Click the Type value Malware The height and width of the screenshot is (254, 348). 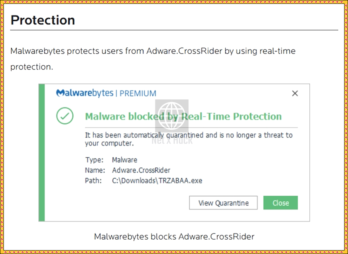(x=125, y=160)
